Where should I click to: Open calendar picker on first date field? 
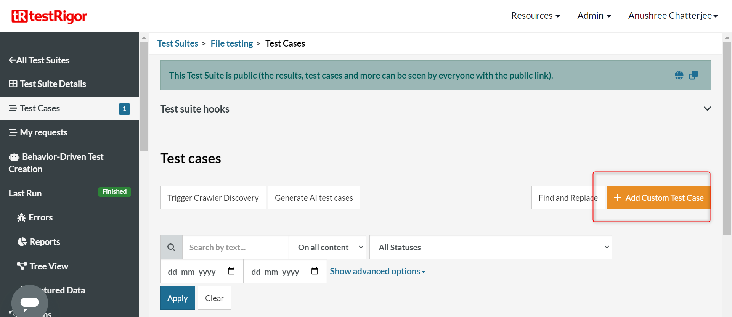click(231, 271)
